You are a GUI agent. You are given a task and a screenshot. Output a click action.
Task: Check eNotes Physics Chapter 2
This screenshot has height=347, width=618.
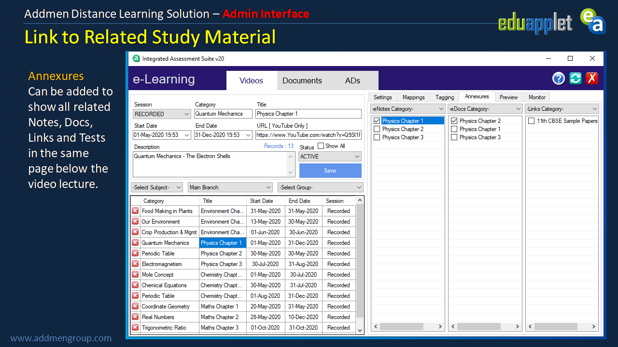tap(377, 129)
